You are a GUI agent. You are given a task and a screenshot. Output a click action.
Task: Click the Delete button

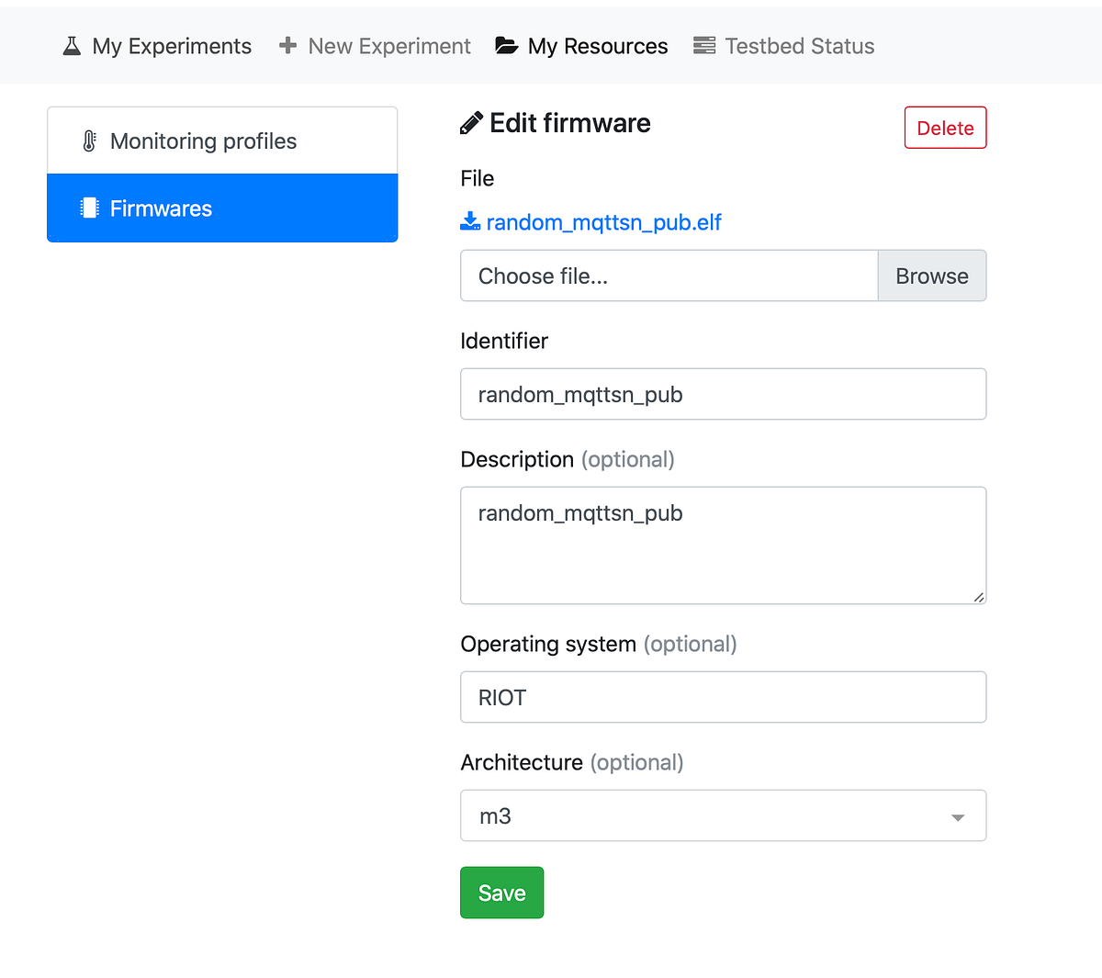pyautogui.click(x=945, y=128)
